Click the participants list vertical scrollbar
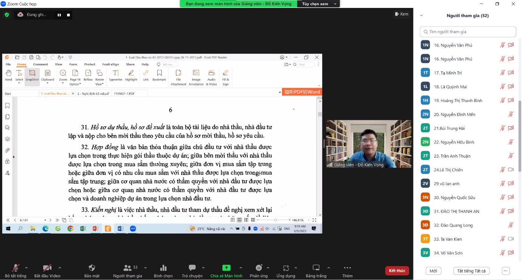 [x=520, y=136]
